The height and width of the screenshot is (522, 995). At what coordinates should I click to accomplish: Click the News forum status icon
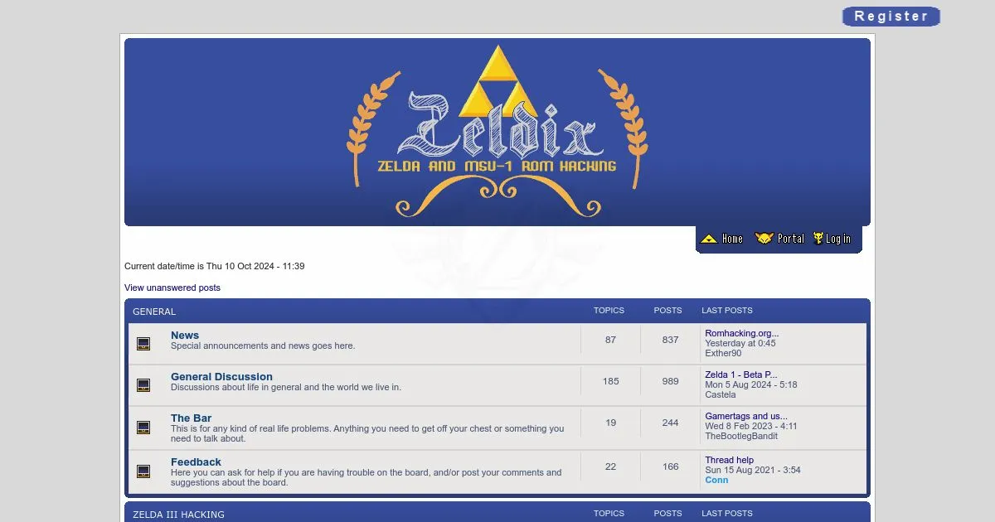(x=143, y=344)
